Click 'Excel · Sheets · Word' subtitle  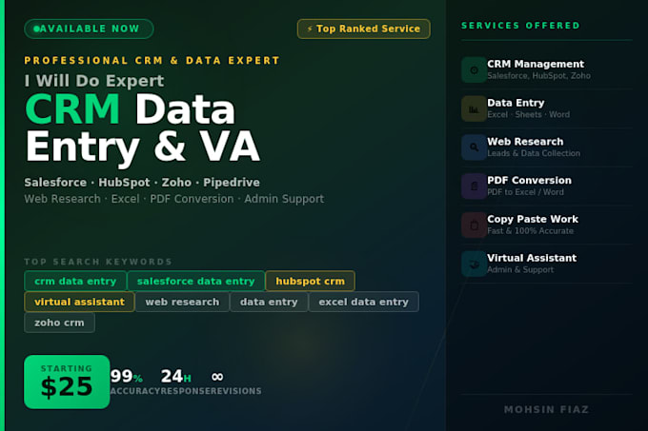click(x=529, y=115)
